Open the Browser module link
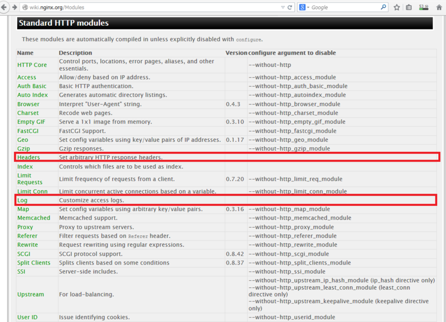Viewport: 446px width, 322px height. 28,104
